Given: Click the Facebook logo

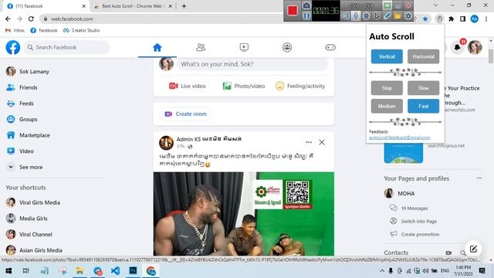Looking at the screenshot, I should tap(13, 47).
